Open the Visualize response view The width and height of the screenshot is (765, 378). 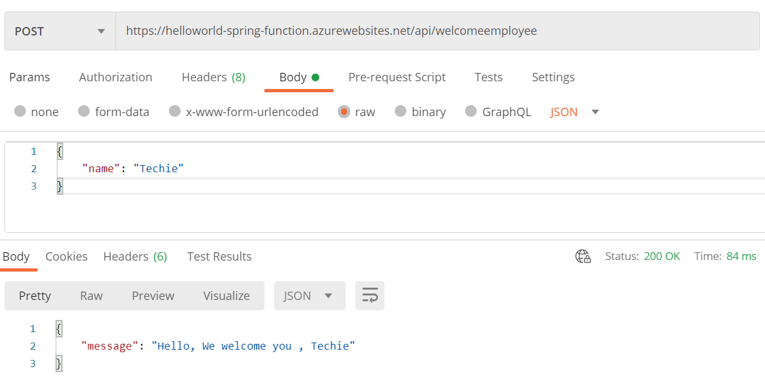pyautogui.click(x=226, y=295)
